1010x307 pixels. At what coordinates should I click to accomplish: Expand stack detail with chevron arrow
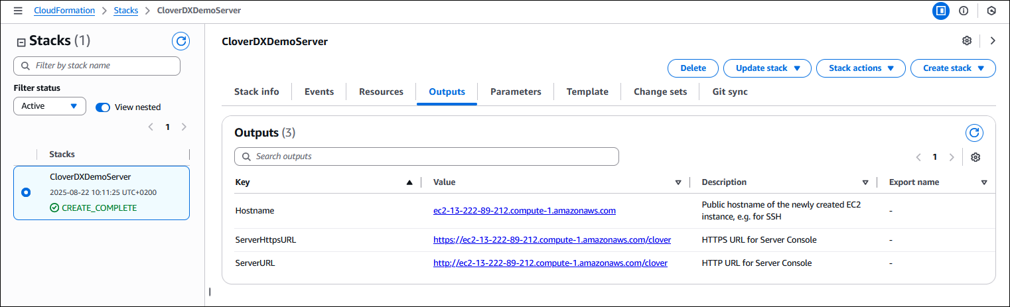993,41
